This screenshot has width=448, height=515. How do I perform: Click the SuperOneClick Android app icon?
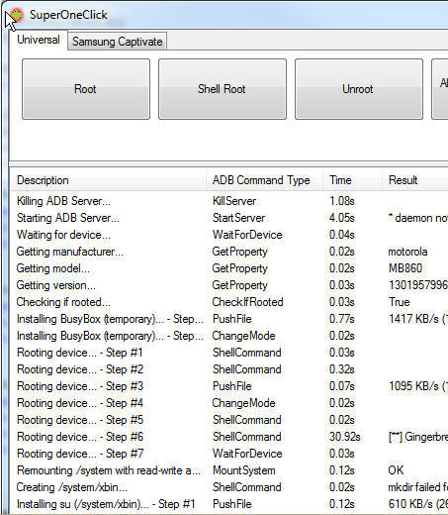[x=16, y=15]
